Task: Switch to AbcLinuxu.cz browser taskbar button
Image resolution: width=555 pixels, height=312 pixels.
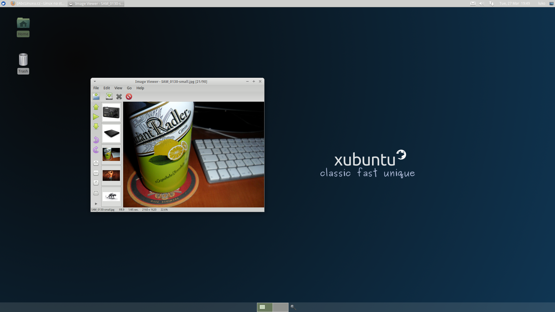Action: pyautogui.click(x=38, y=3)
